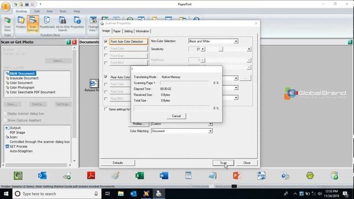This screenshot has height=199, width=354.
Task: Click the Profiles button
Action: coord(138,124)
